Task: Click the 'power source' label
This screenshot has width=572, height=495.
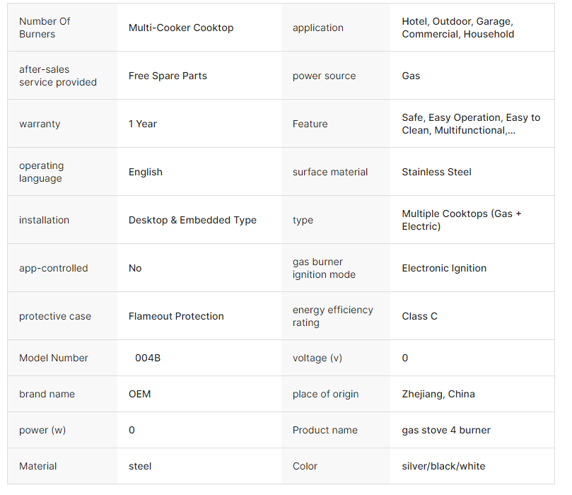Action: (324, 76)
